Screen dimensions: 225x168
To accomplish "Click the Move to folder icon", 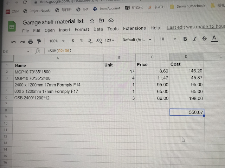I will (x=101, y=21).
